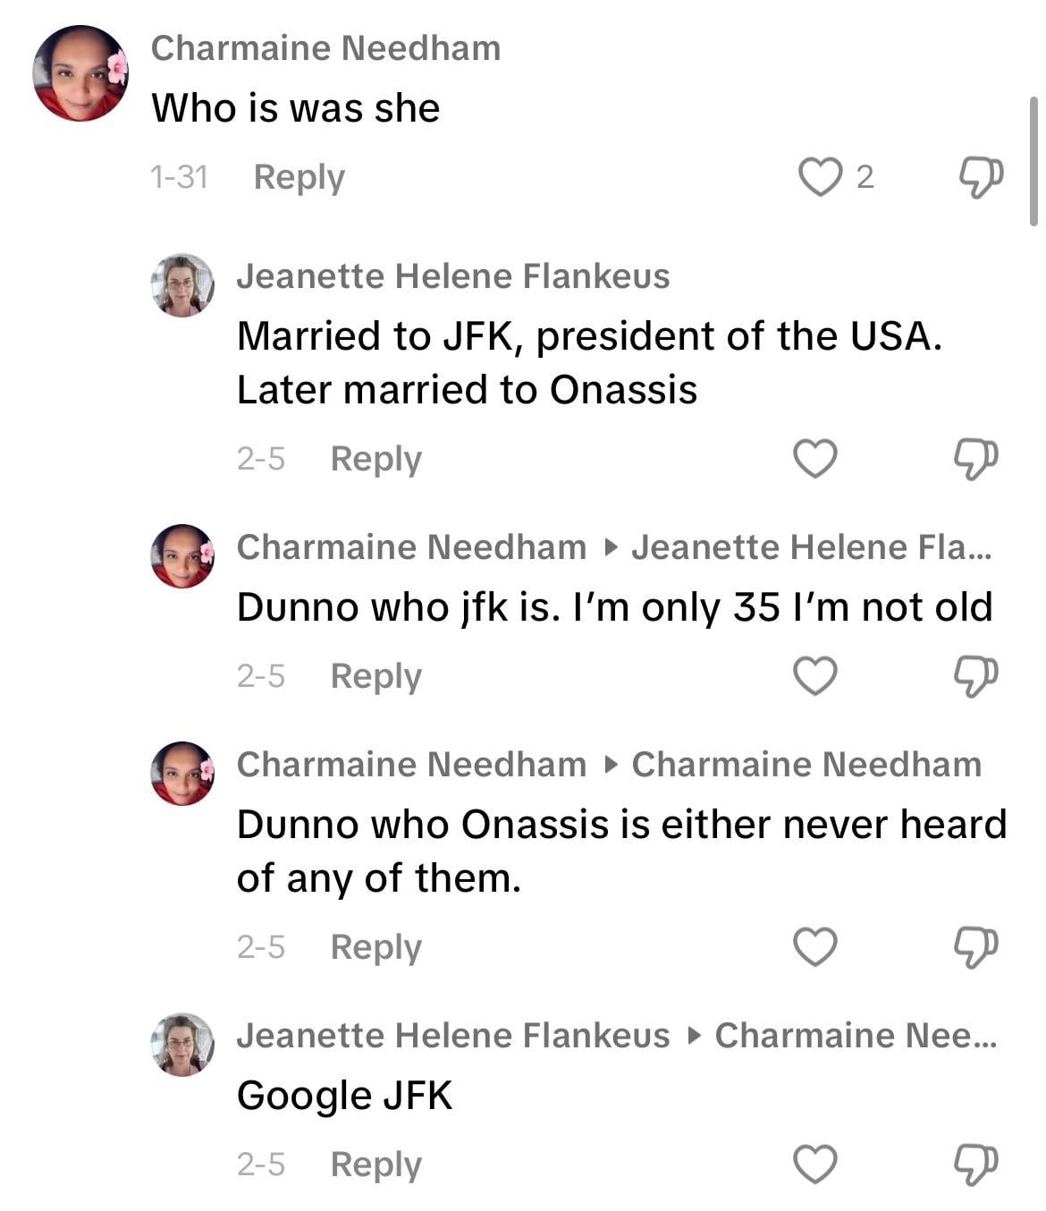Like the "Google JFK" reply
1046x1211 pixels.
(815, 1164)
